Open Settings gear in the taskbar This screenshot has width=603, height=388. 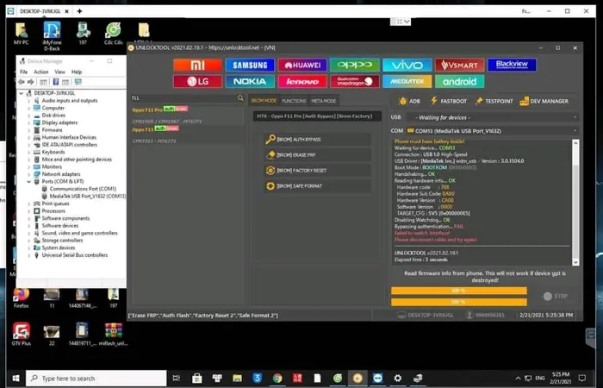398,379
